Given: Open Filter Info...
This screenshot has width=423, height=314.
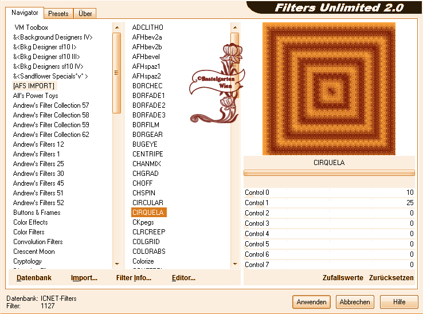Looking at the screenshot, I should (x=134, y=278).
